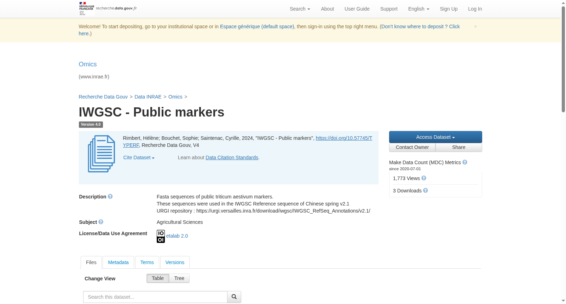Screen dimensions: 566x304
Task: Switch to the Metadata tab
Action: pos(118,262)
